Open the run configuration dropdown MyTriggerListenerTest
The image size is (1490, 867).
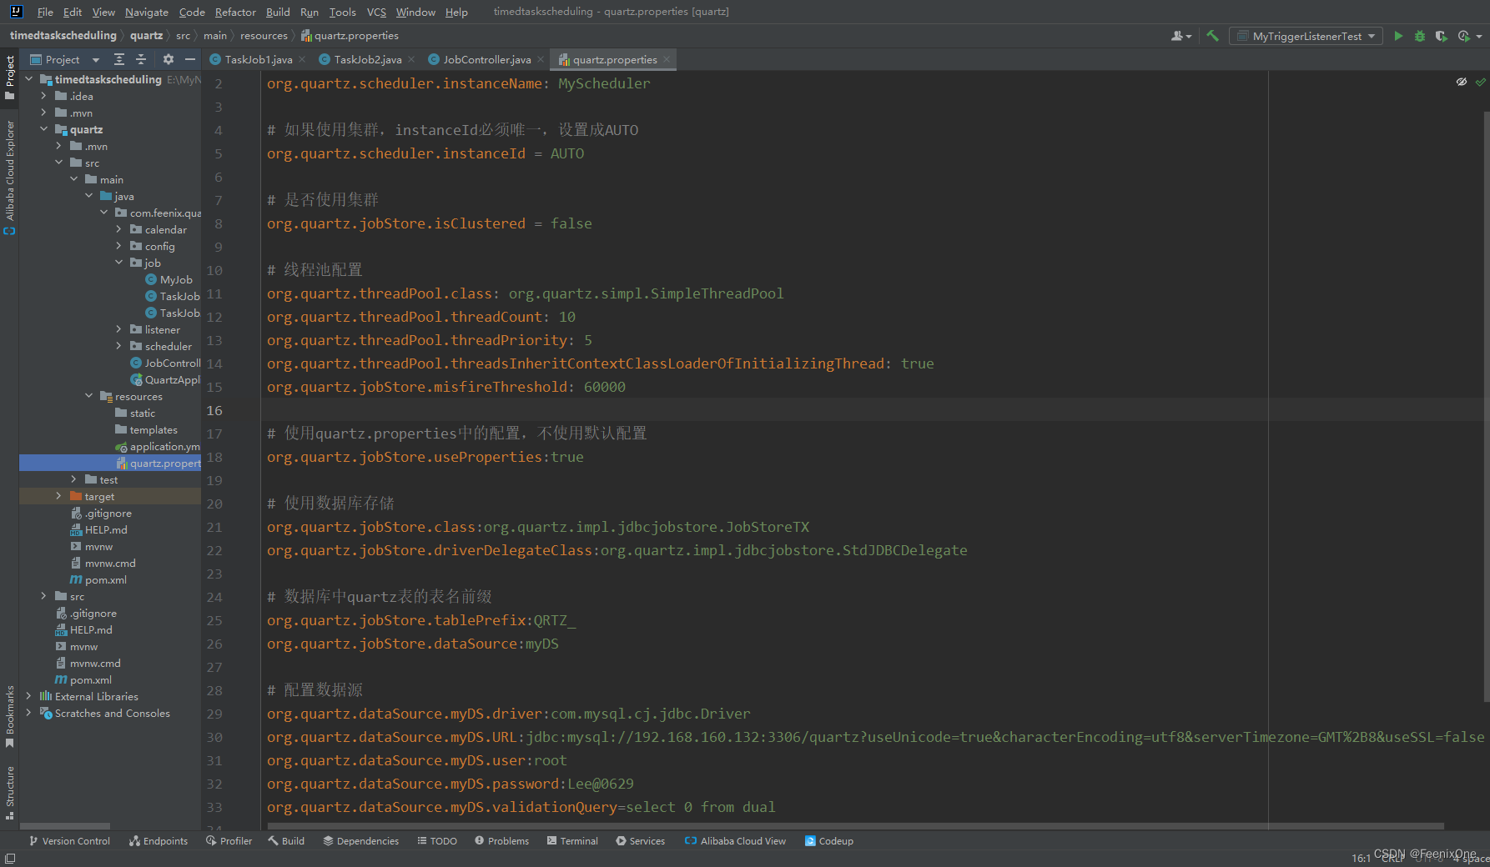tap(1306, 36)
